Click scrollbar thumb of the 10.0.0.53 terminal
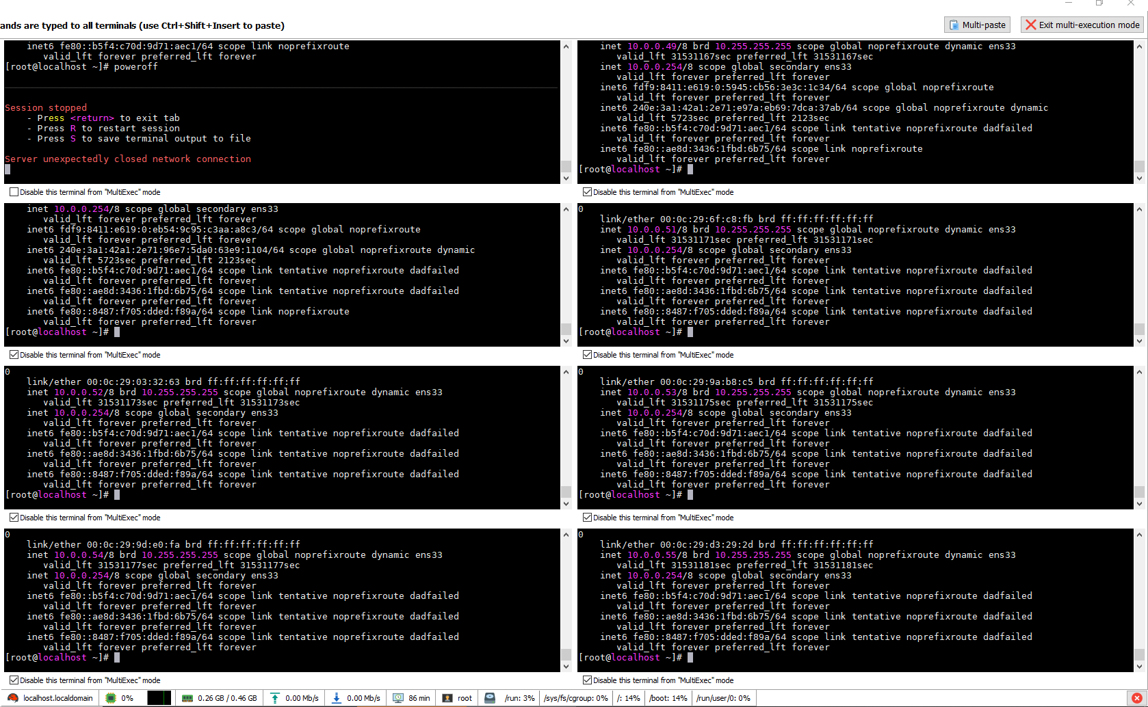This screenshot has width=1148, height=707. 1139,492
